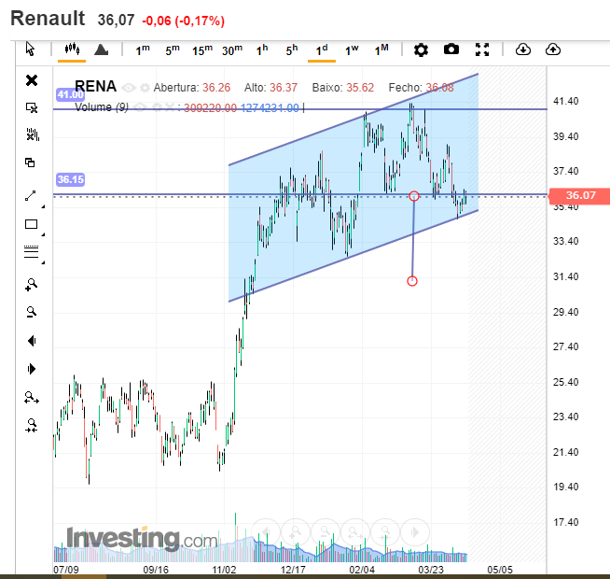Take a chart snapshot with camera icon

coord(451,49)
